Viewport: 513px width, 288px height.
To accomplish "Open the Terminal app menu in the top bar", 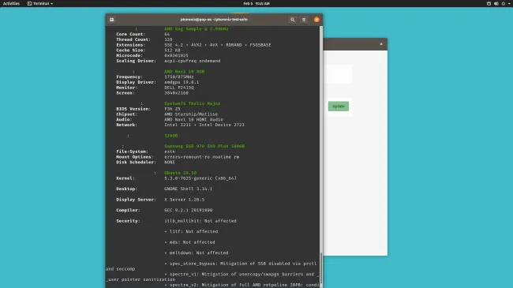I will tap(40, 3).
